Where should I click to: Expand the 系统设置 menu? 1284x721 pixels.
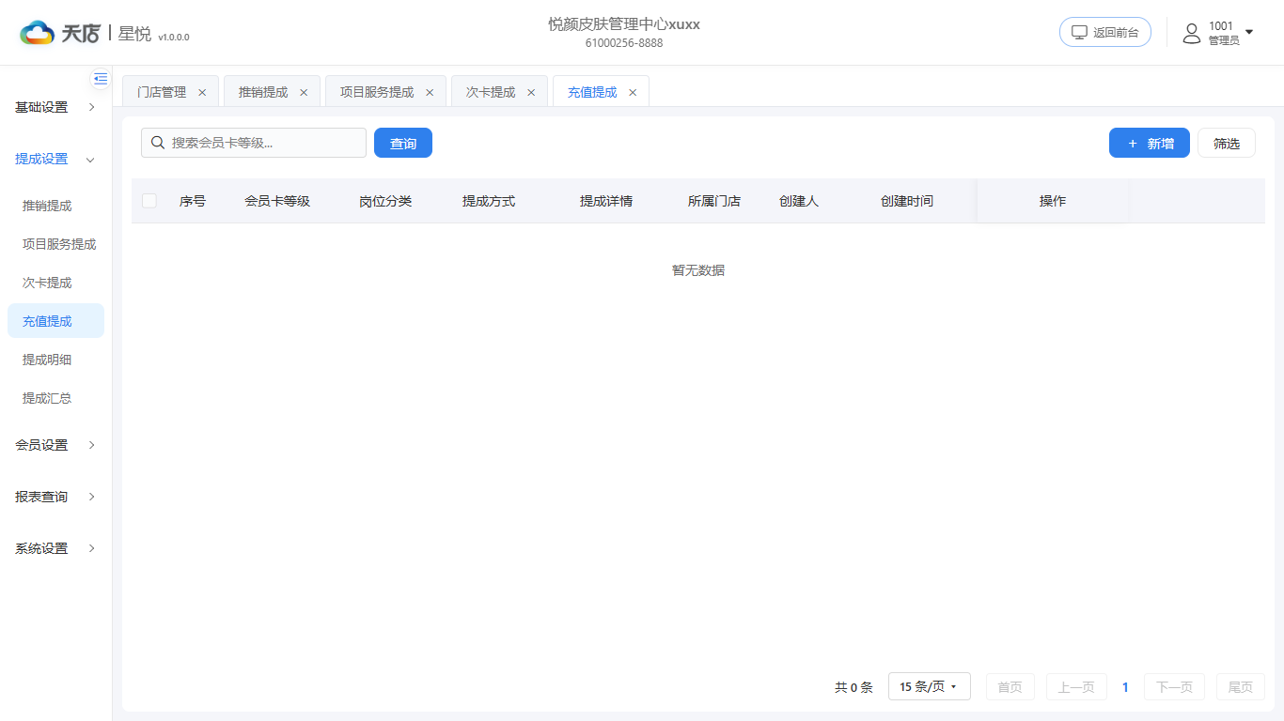(55, 548)
